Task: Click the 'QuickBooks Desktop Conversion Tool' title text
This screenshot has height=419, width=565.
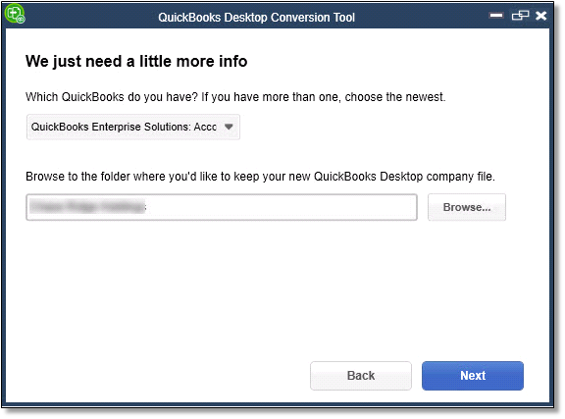Action: [256, 17]
